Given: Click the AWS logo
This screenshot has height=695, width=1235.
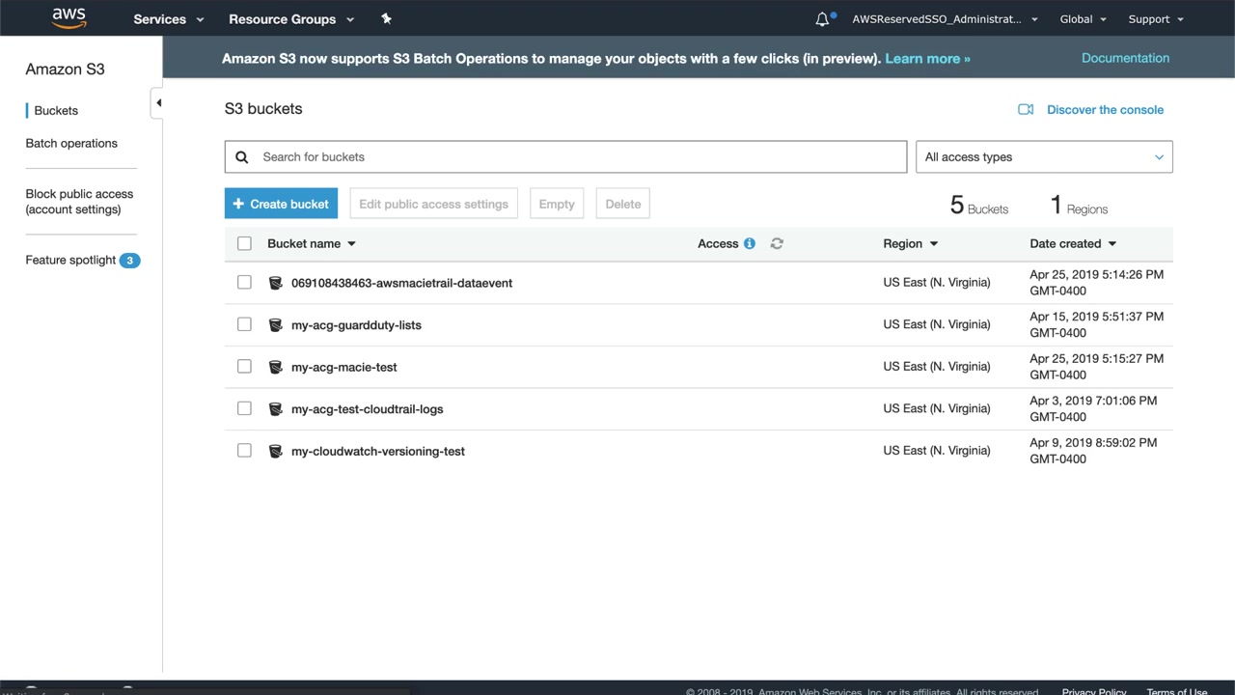Looking at the screenshot, I should 69,18.
